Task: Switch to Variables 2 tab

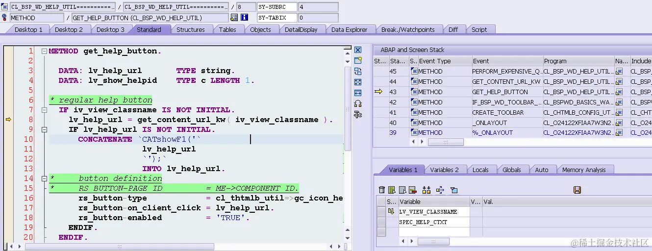Action: tap(444, 170)
